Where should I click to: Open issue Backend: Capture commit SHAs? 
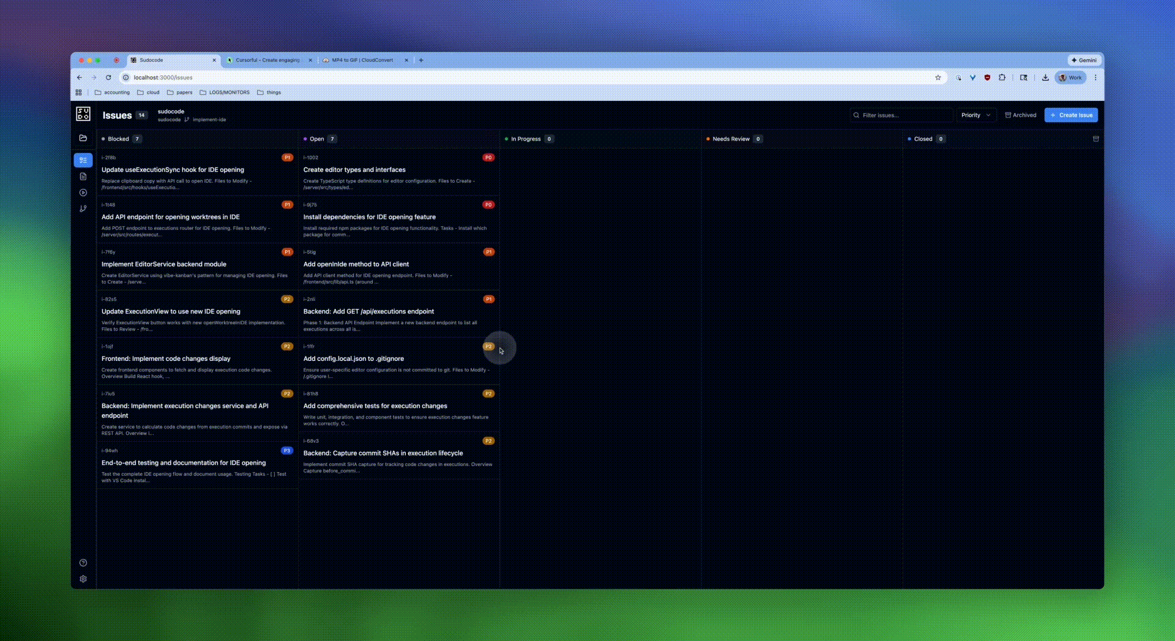pyautogui.click(x=399, y=454)
